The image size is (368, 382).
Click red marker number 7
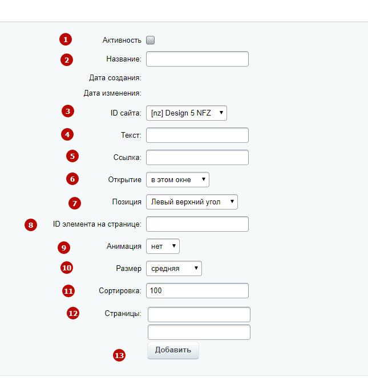tap(75, 203)
